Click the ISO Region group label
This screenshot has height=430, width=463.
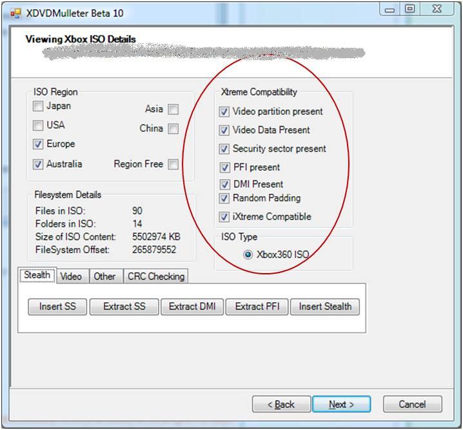click(x=55, y=92)
